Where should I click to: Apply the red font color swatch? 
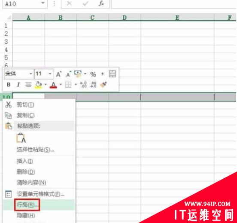[53, 85]
